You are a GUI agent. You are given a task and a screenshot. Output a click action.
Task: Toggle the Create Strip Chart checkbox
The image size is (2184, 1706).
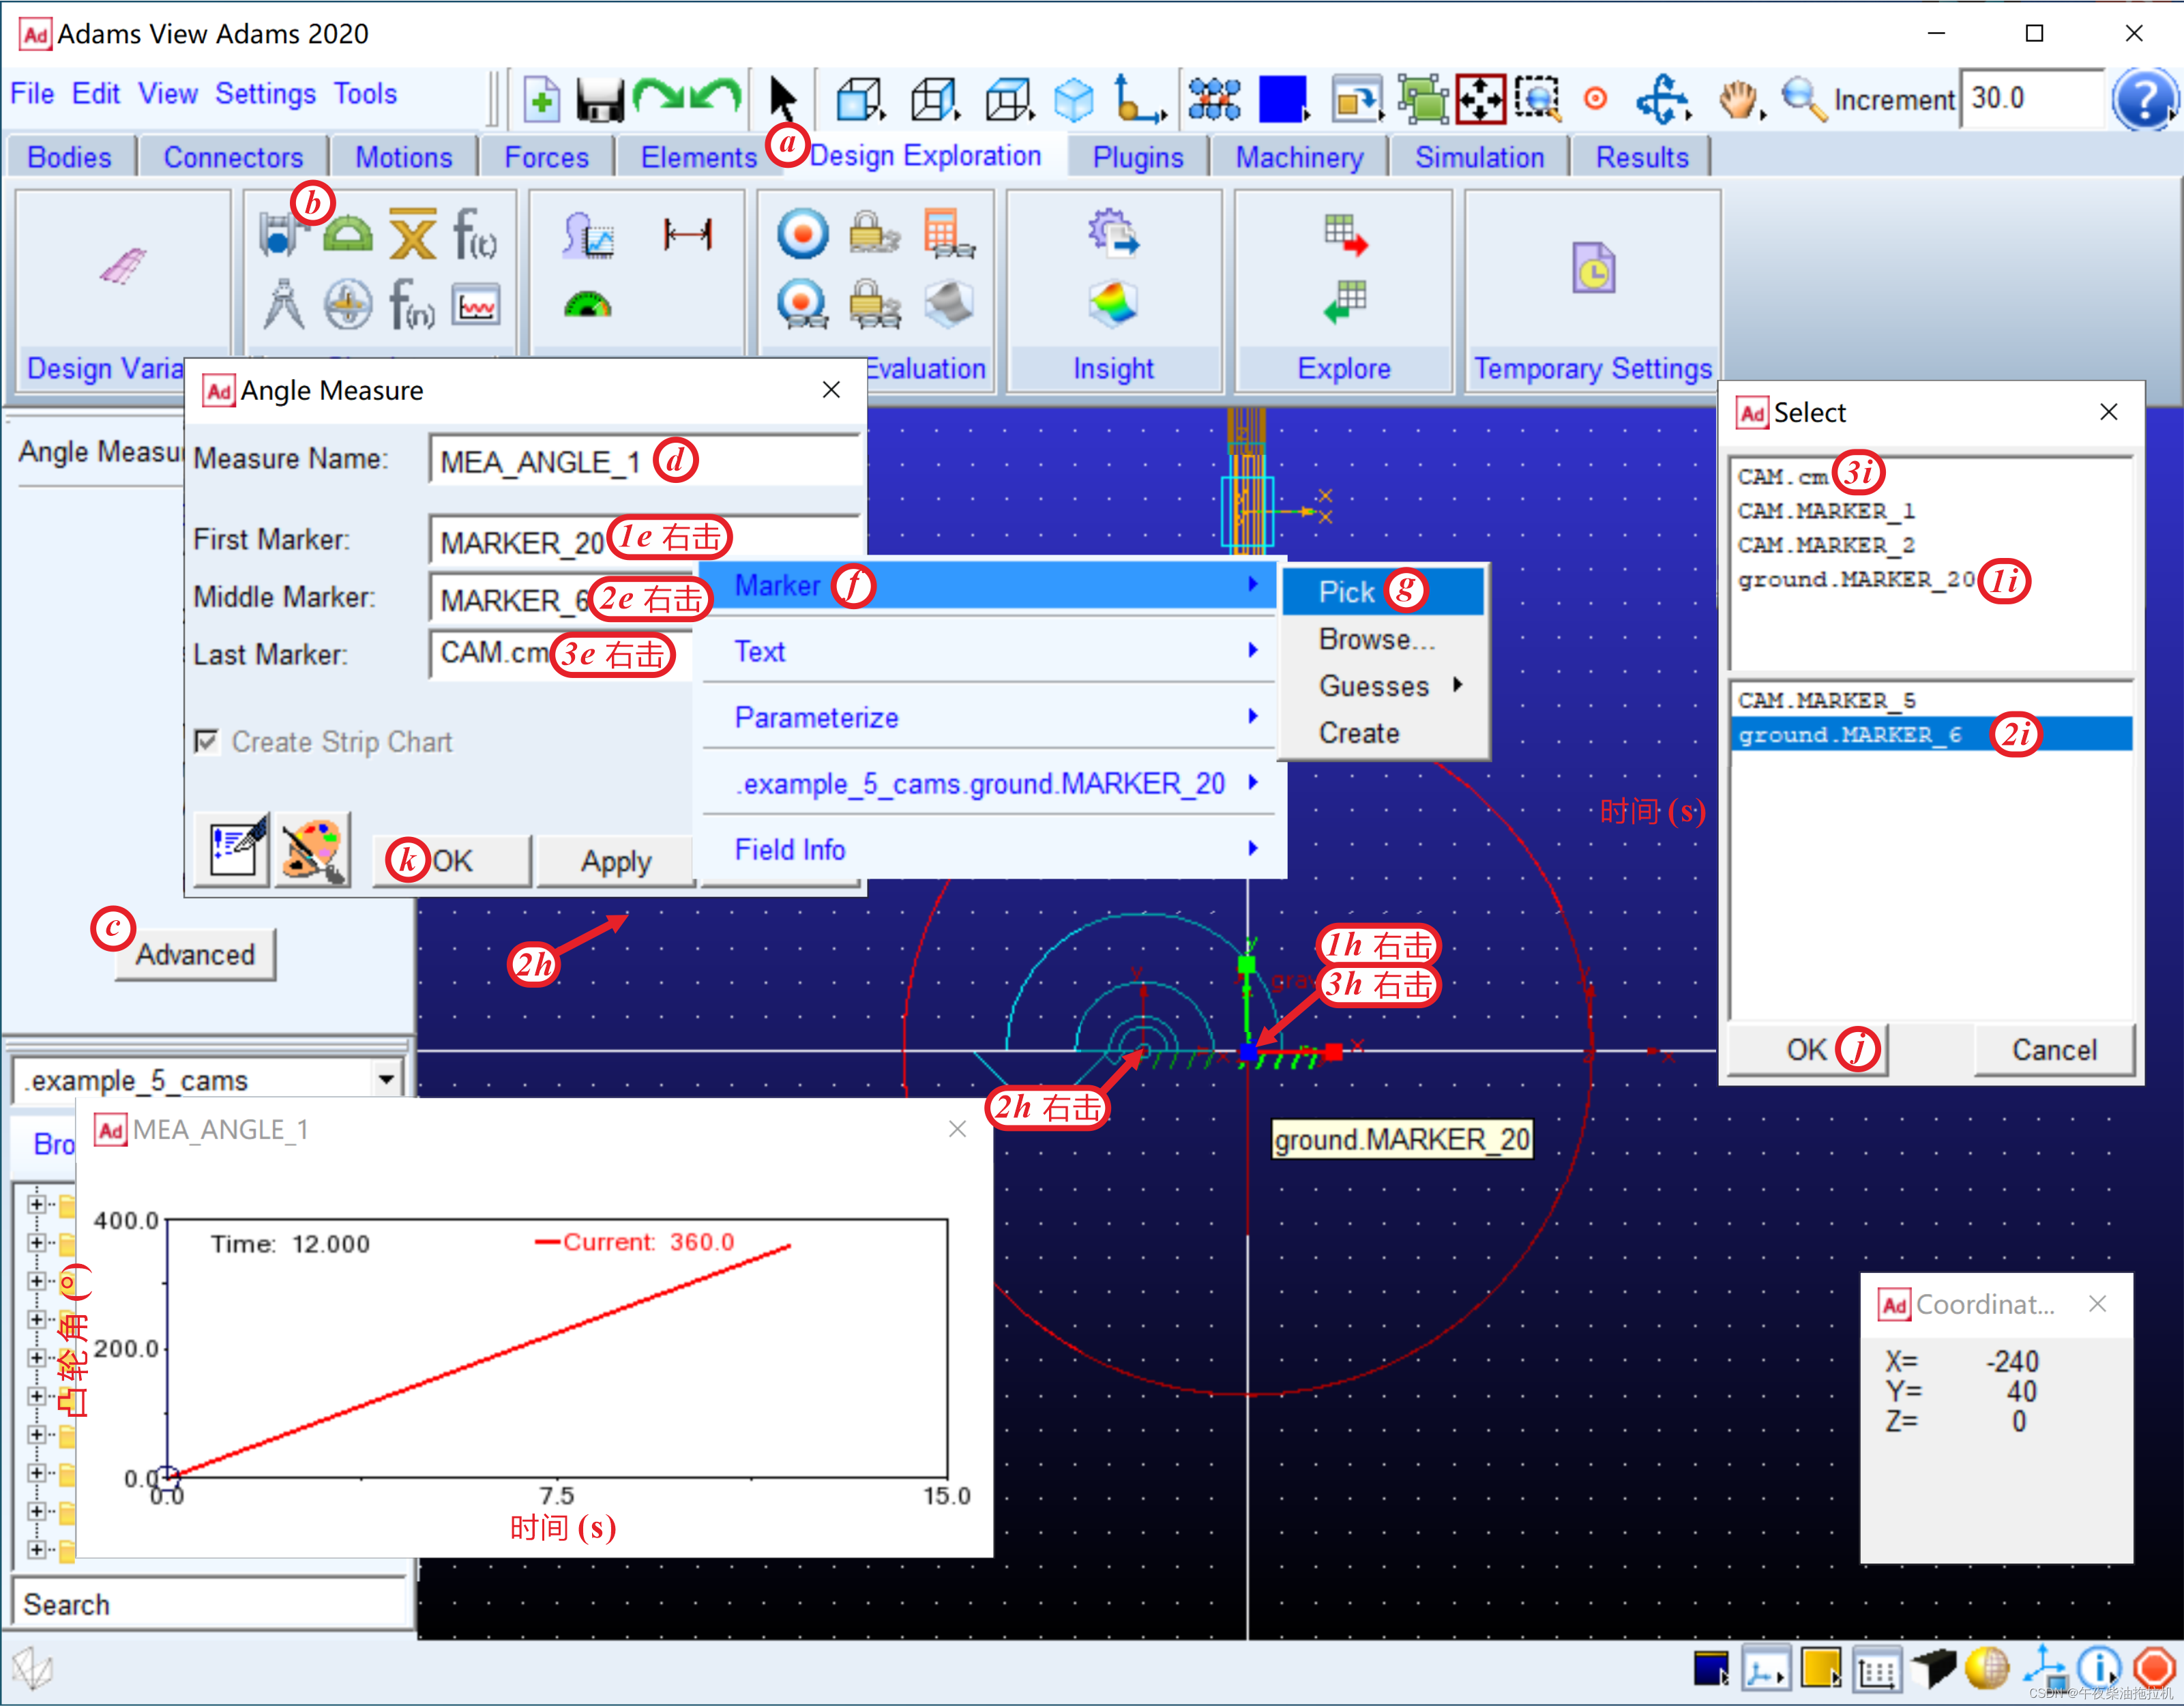point(207,742)
